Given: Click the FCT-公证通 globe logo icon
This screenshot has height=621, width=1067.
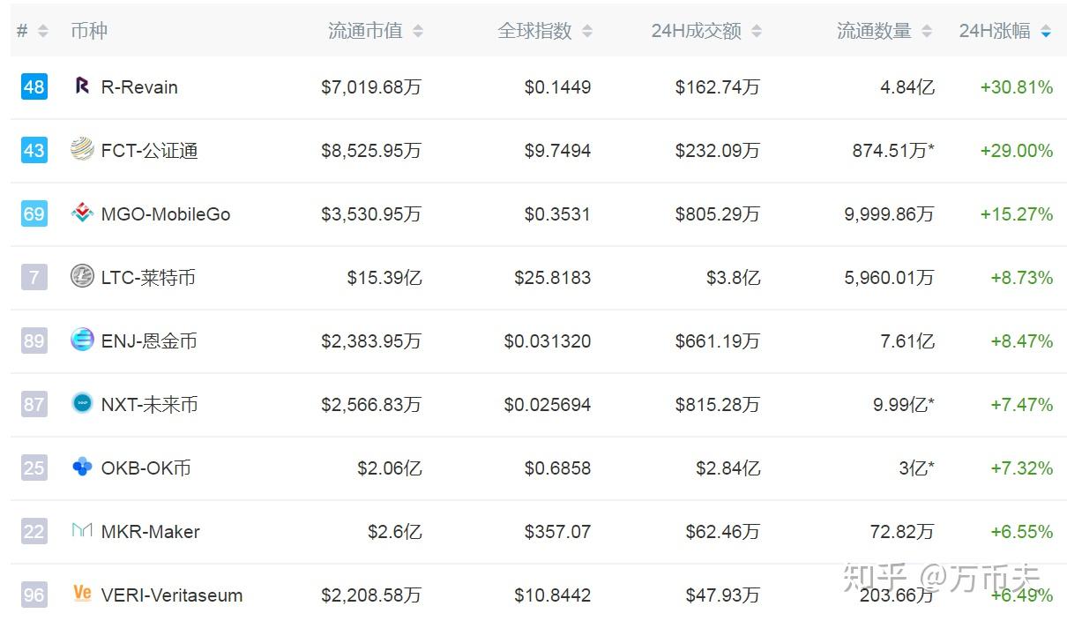Looking at the screenshot, I should click(x=82, y=149).
